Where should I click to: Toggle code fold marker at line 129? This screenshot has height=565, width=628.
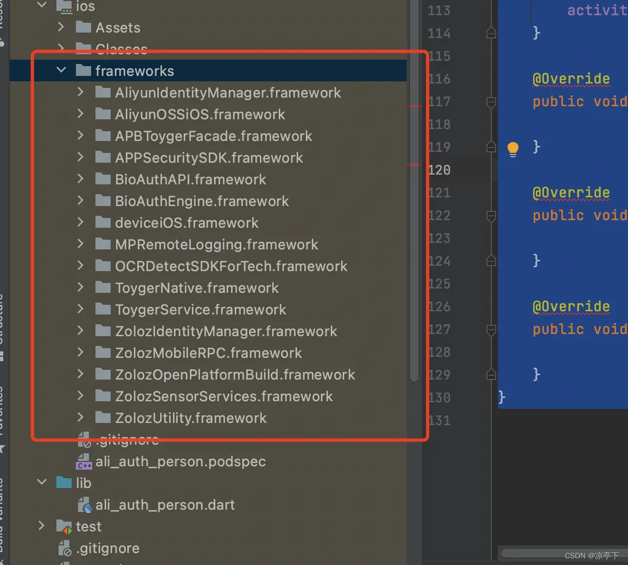point(491,375)
